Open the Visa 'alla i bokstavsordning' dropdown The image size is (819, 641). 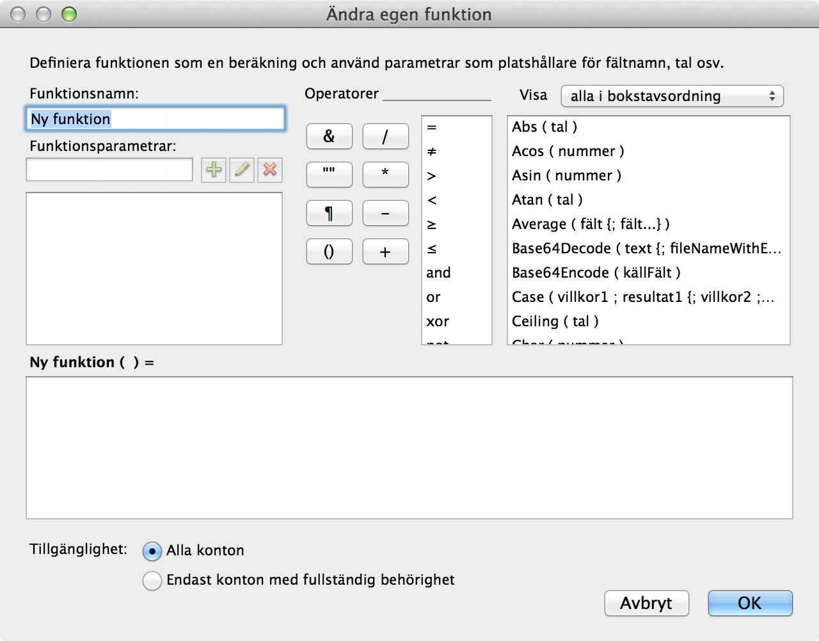click(x=672, y=97)
